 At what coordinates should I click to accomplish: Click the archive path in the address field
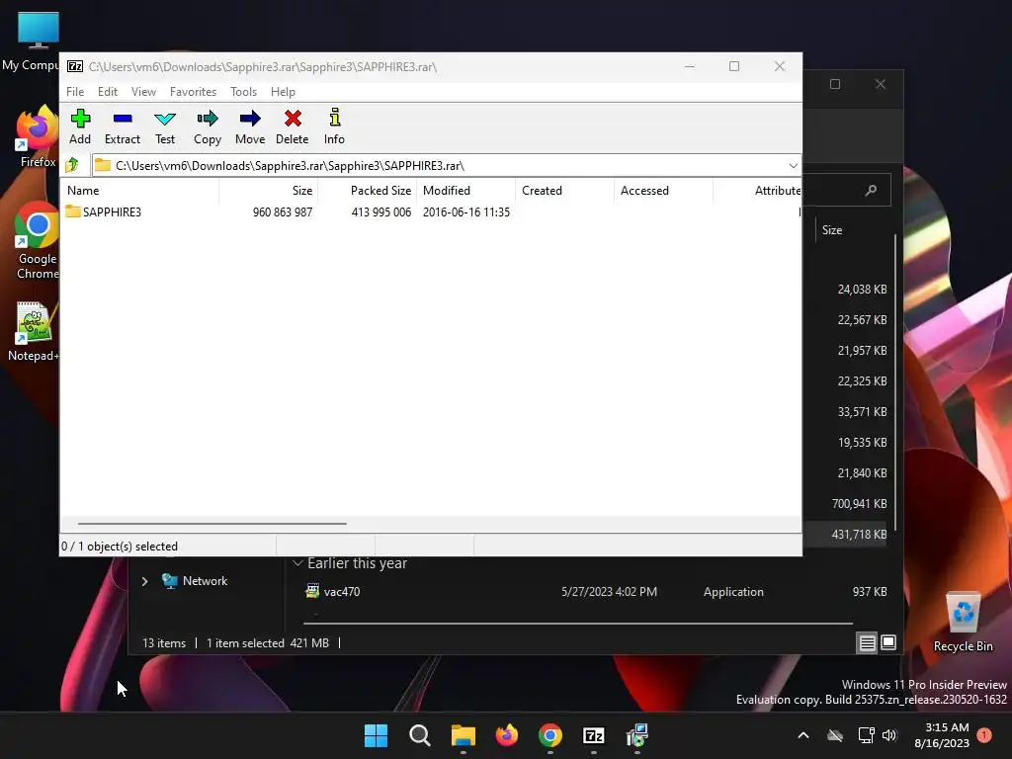click(x=290, y=166)
